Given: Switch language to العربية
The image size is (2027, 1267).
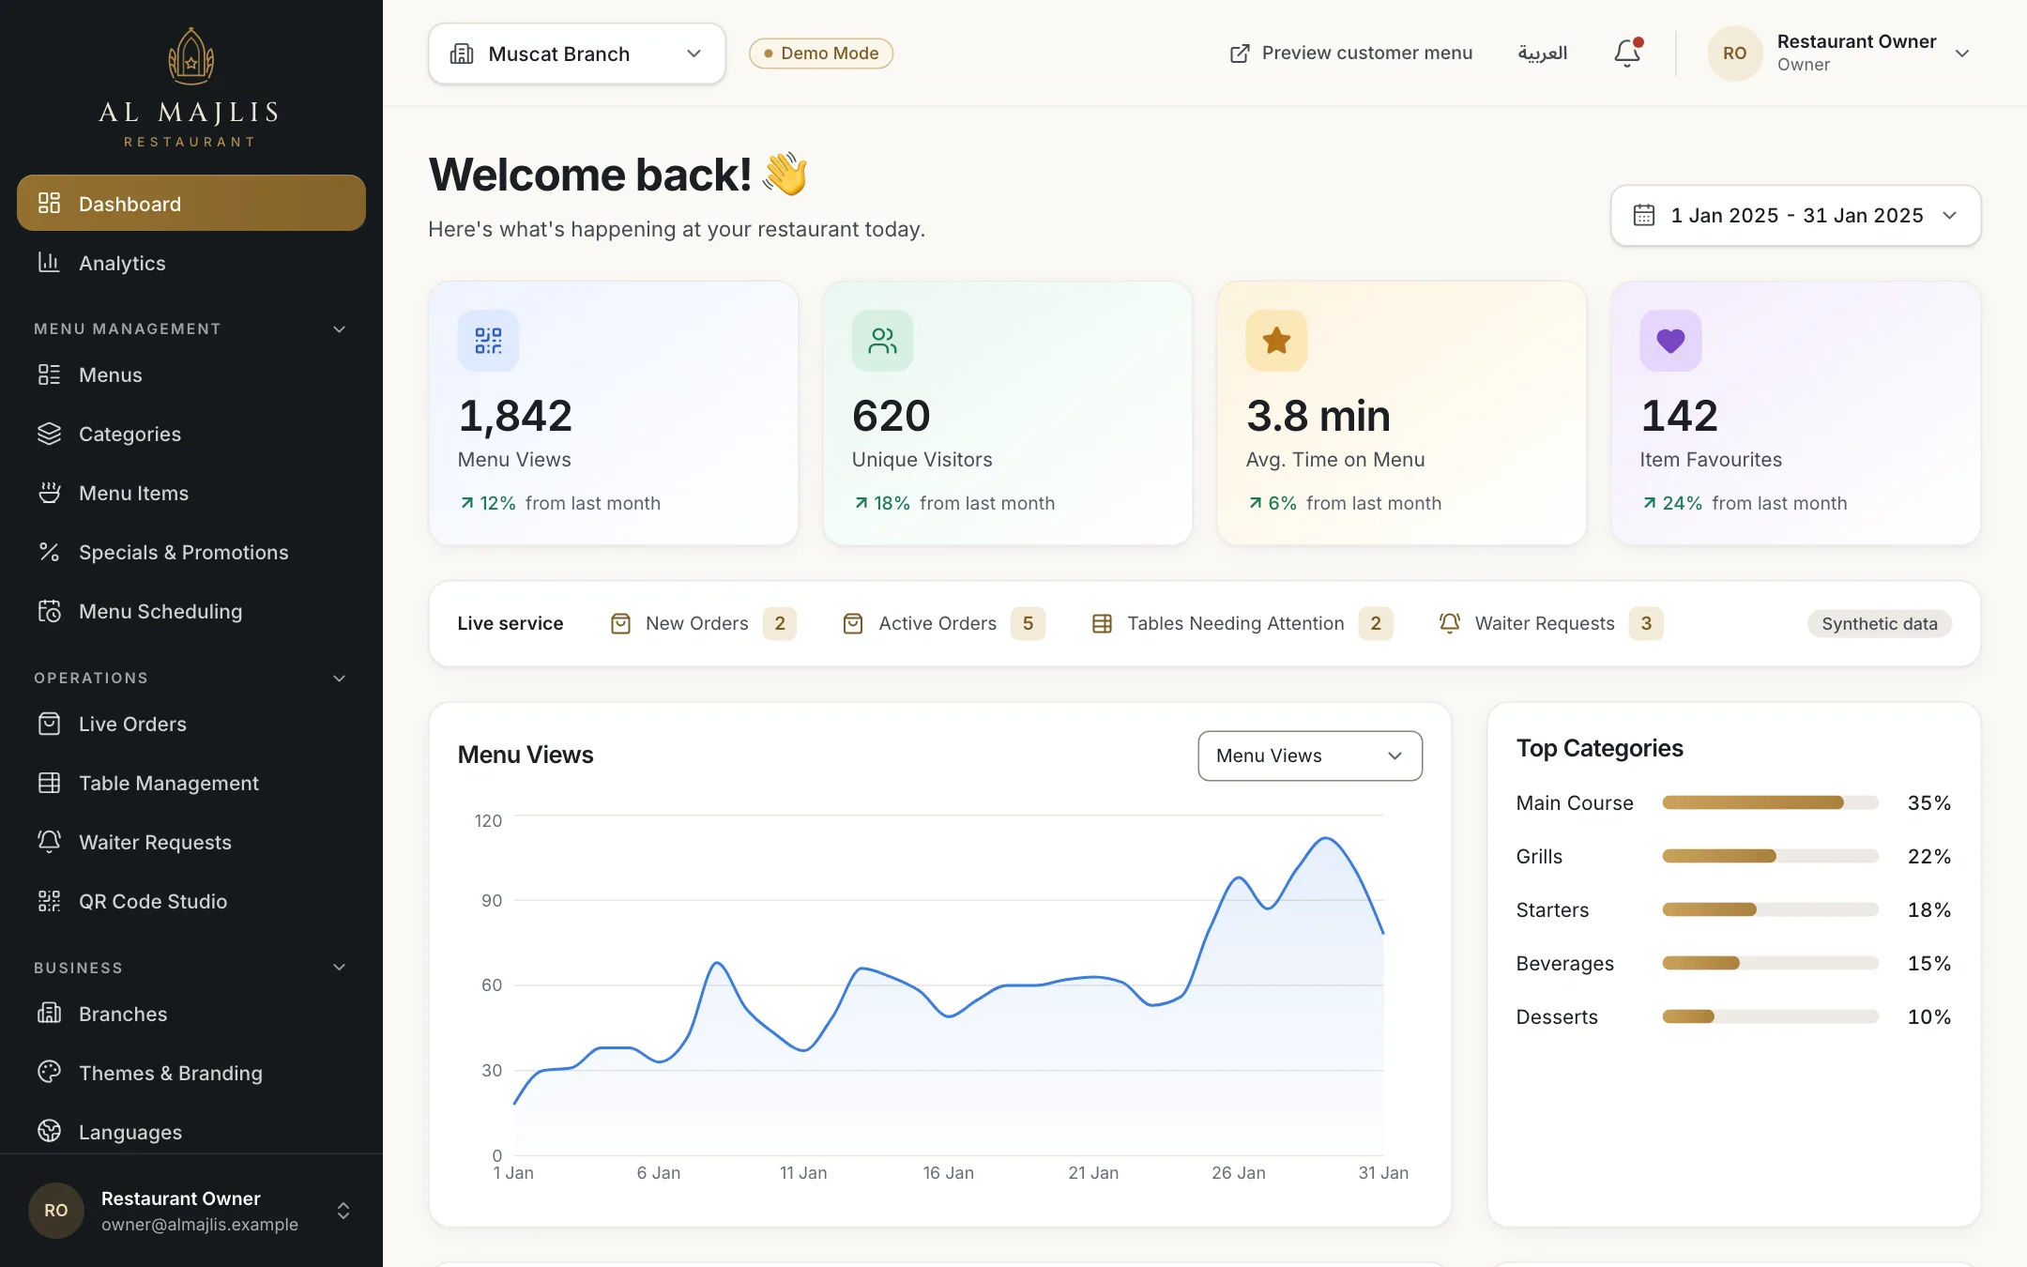Looking at the screenshot, I should tap(1543, 53).
